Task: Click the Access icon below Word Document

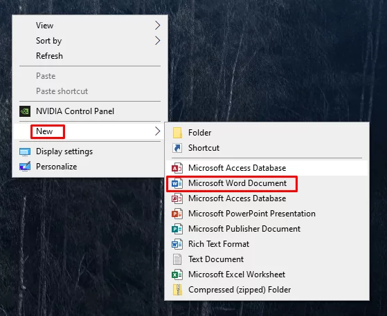Action: (x=177, y=198)
